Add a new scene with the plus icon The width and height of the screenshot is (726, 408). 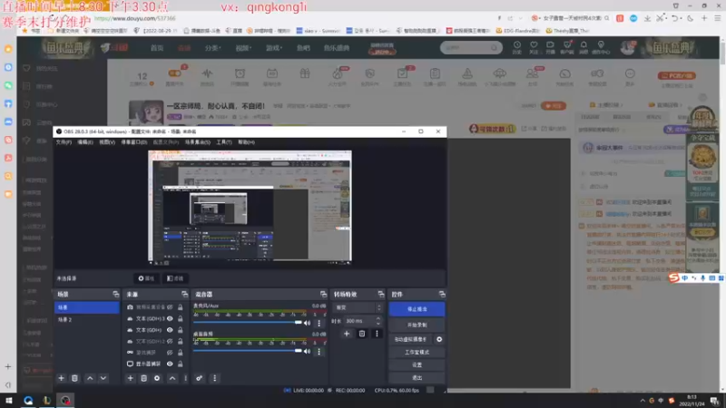coord(61,378)
